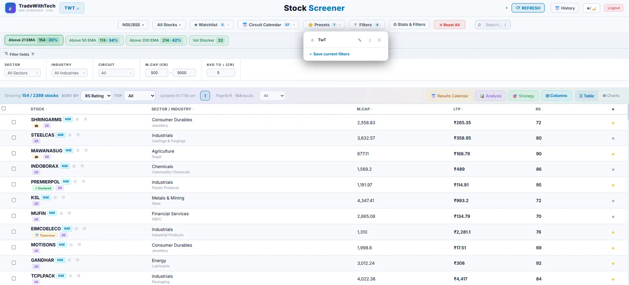Check the GANDHAR row checkbox
629x285 pixels.
pos(14,263)
